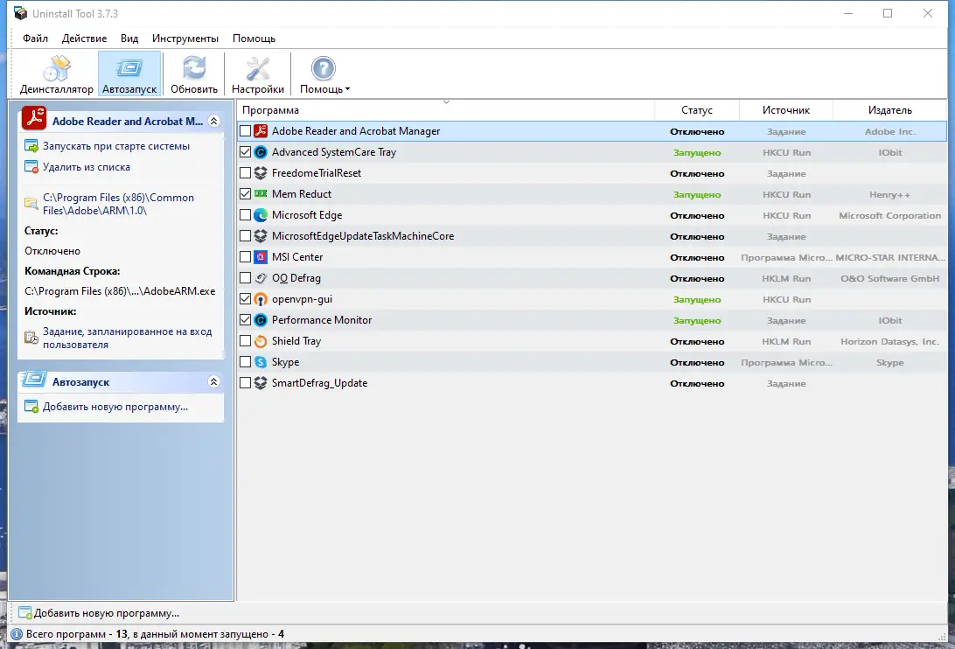This screenshot has height=649, width=955.
Task: Open the Инструменты menu
Action: [185, 38]
